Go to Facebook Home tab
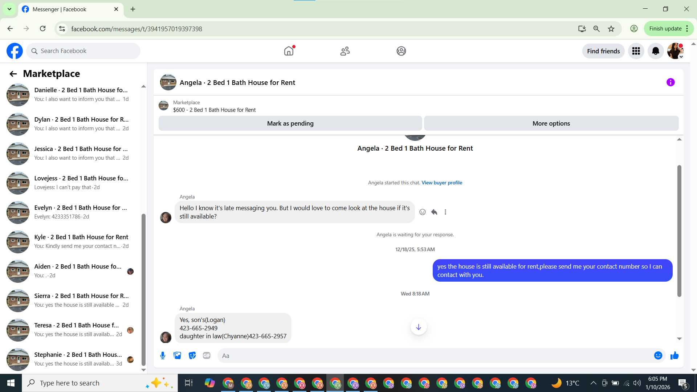This screenshot has height=392, width=697. click(x=289, y=51)
